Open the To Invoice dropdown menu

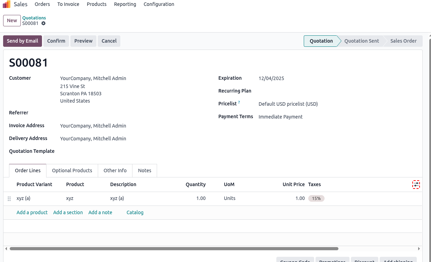68,4
